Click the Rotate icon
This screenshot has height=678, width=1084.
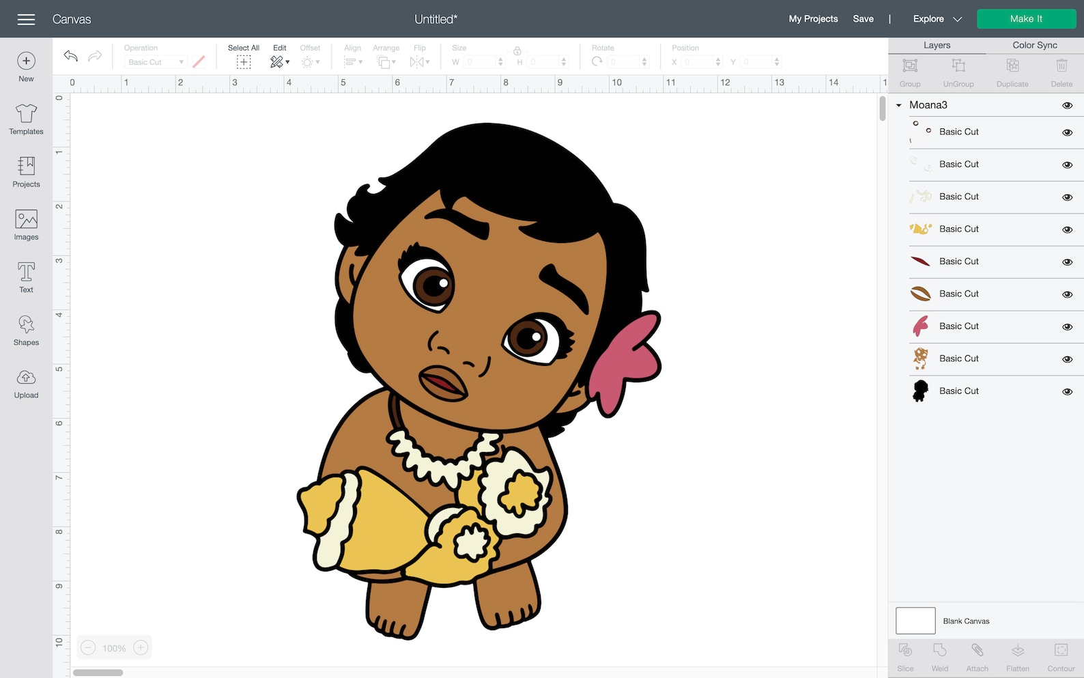click(597, 61)
